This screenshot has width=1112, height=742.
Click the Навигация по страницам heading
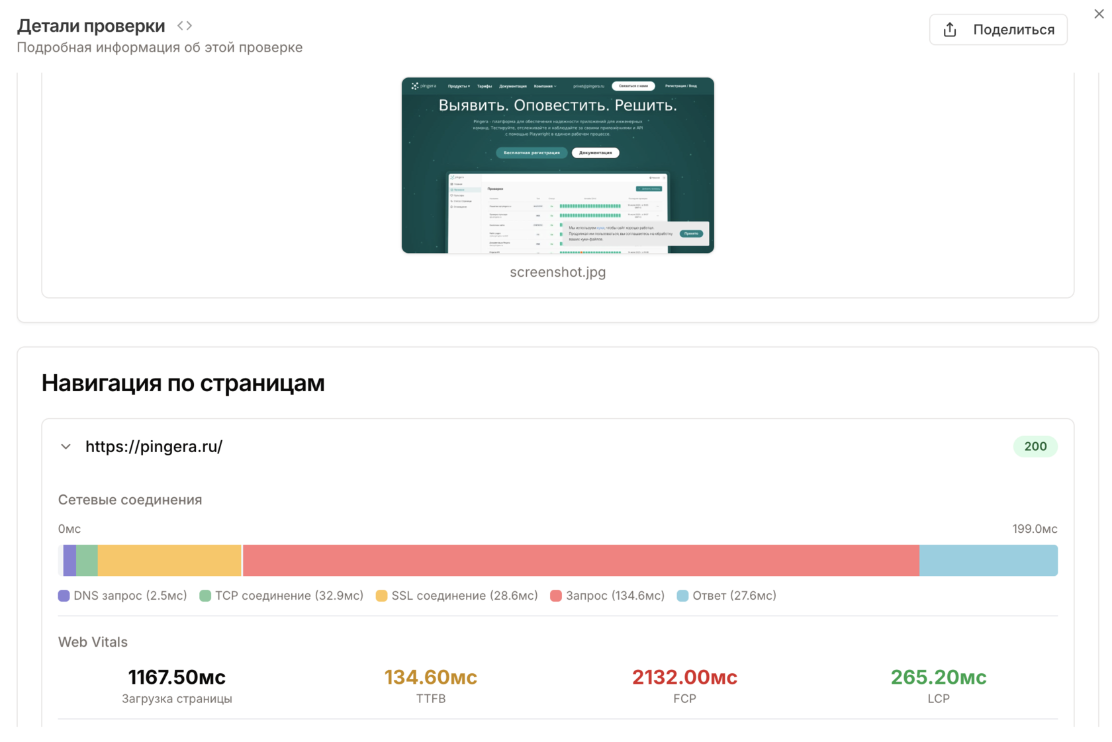click(183, 383)
